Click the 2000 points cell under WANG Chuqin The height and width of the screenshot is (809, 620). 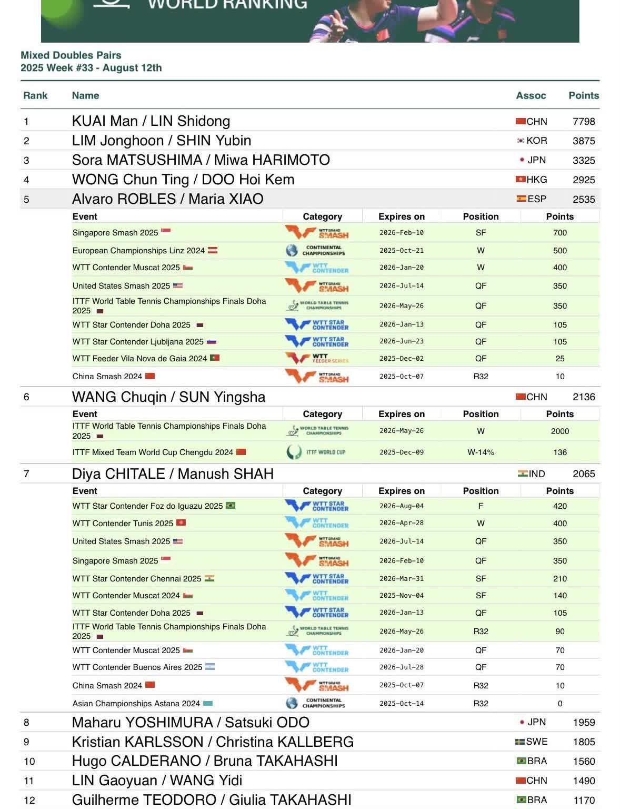point(560,431)
